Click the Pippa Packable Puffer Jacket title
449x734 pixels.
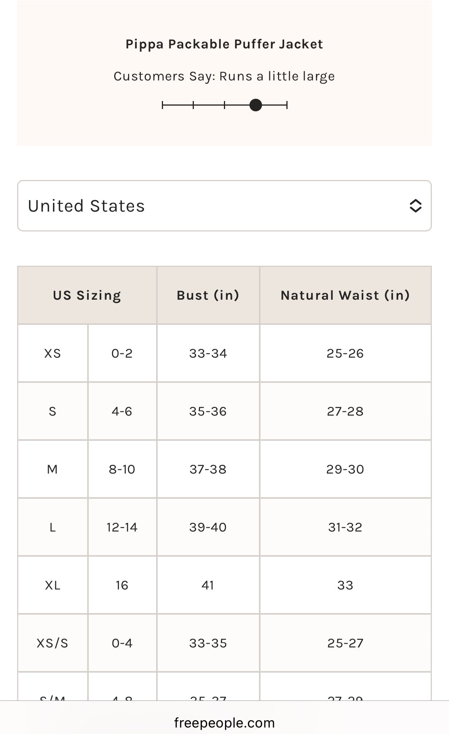[224, 44]
